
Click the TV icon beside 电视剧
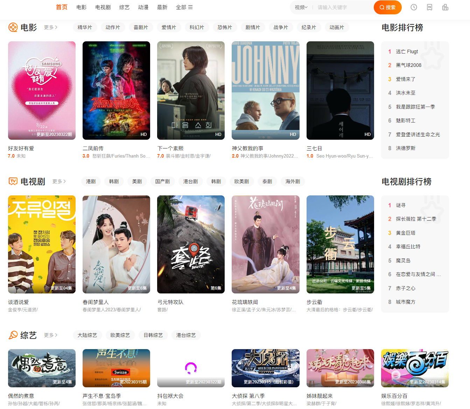pyautogui.click(x=13, y=181)
